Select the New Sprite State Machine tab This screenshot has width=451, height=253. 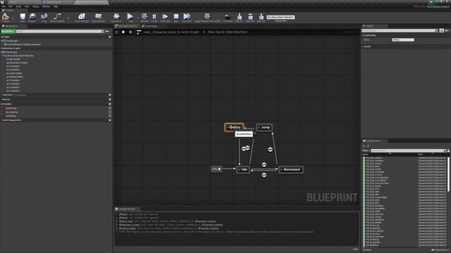coord(127,26)
